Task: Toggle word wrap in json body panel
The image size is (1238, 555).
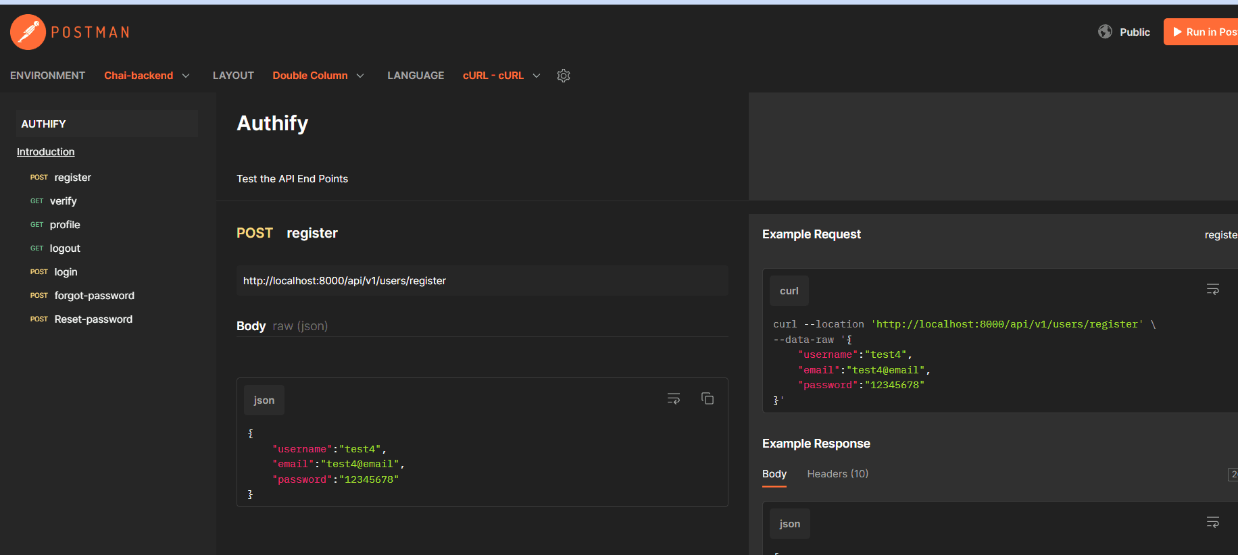Action: pos(674,398)
